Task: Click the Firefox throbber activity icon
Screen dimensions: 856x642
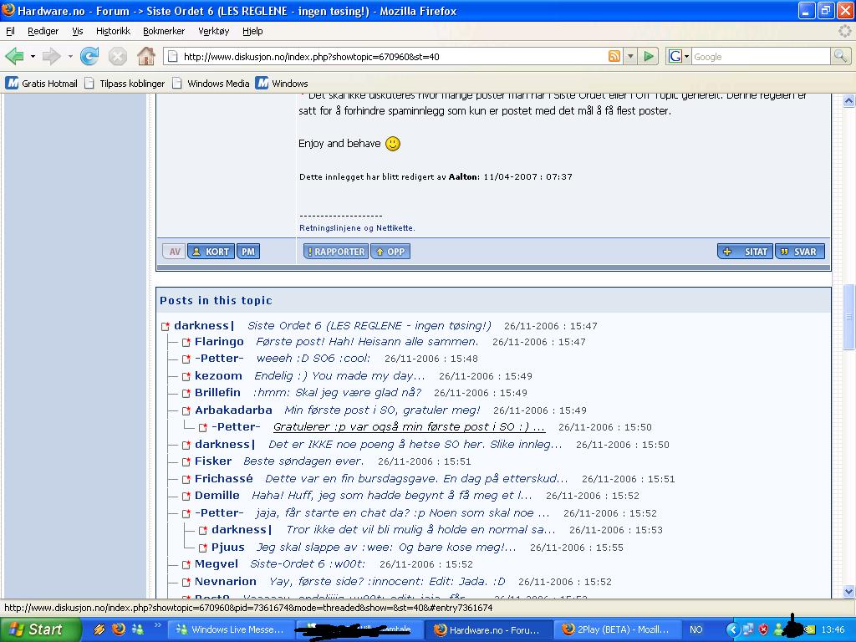Action: 845,31
